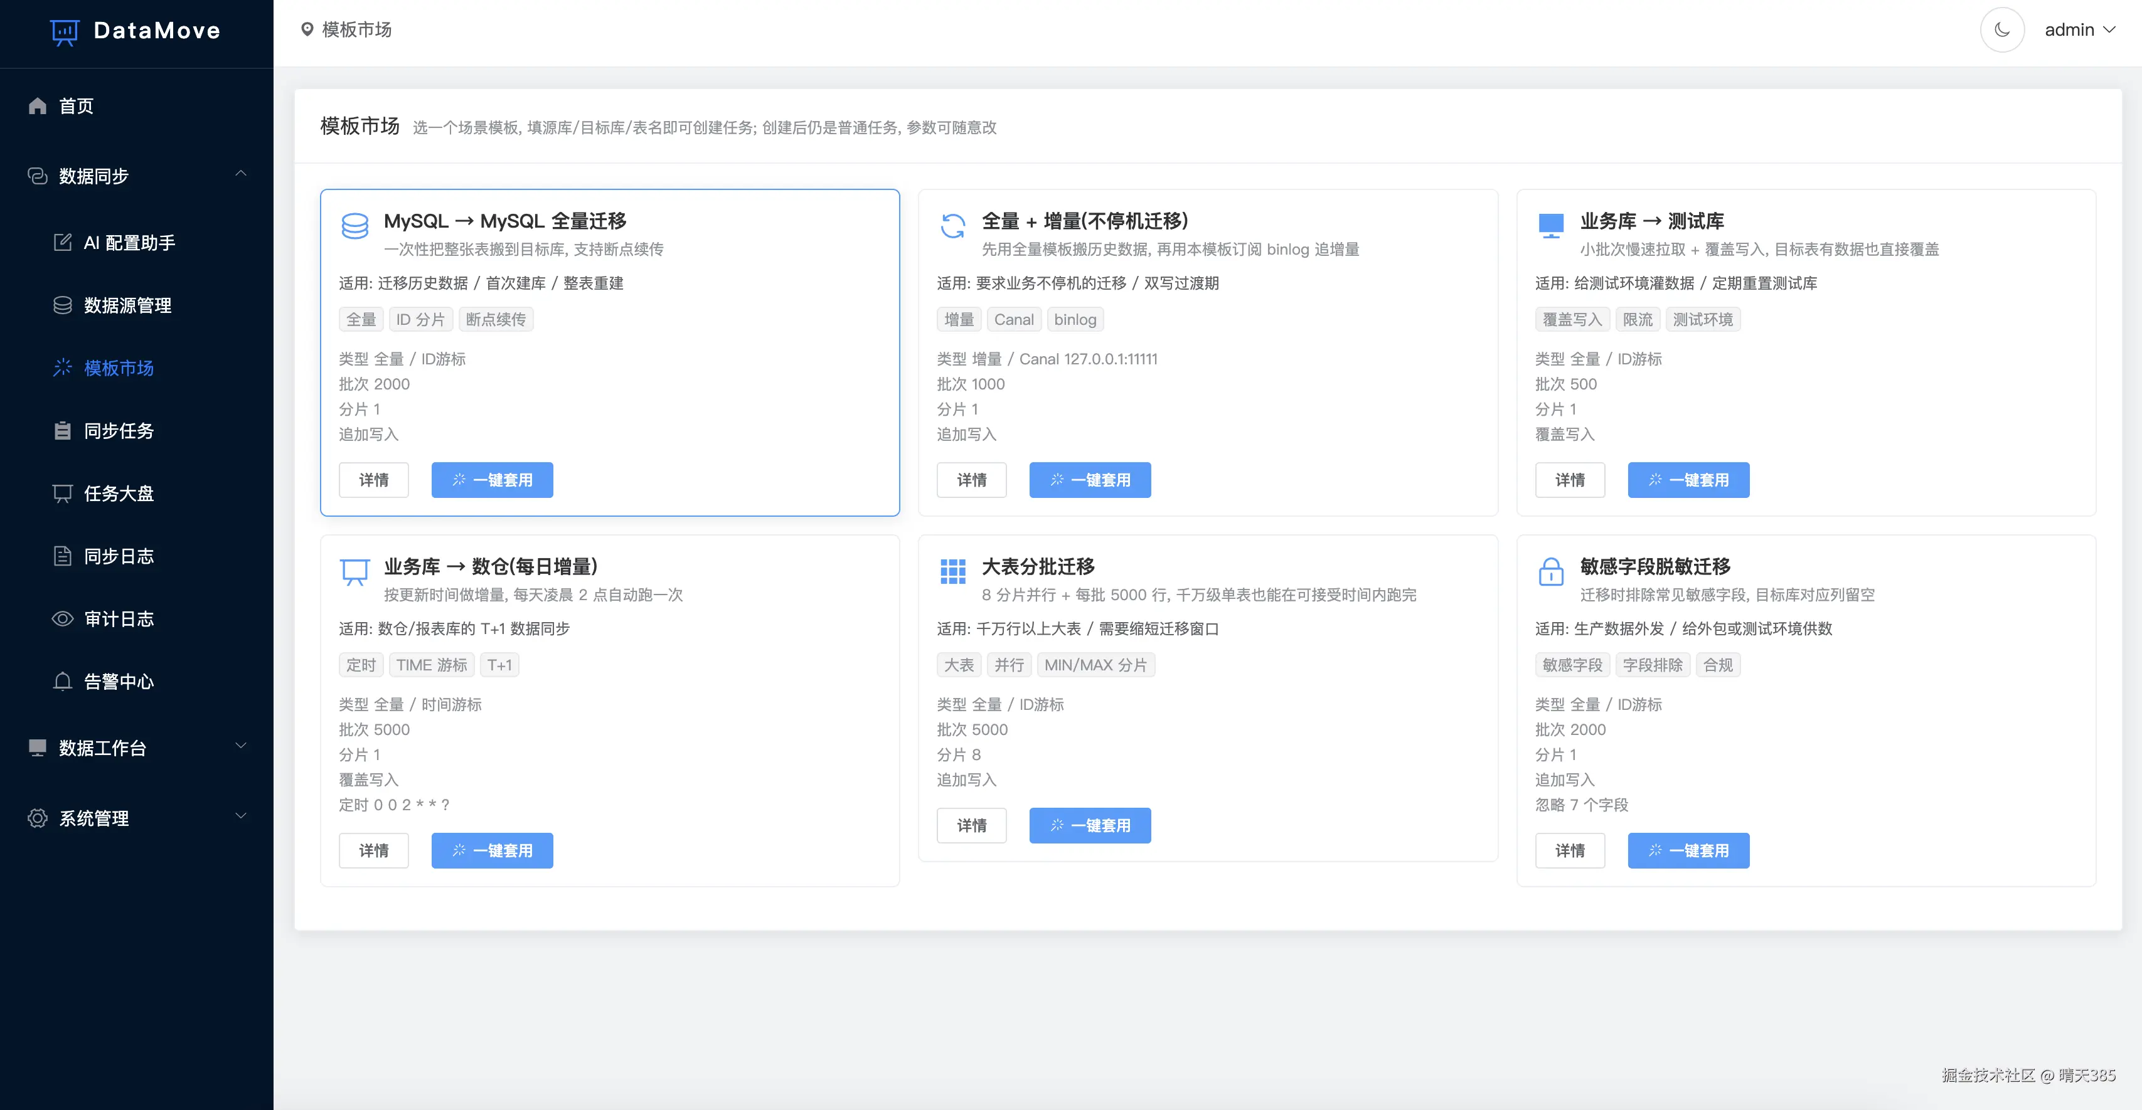This screenshot has height=1110, width=2142.
Task: Go to 首页 home menu item
Action: coord(136,105)
